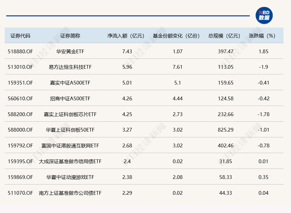291x213 pixels.
Task: Click net inflow value 4.25
Action: [127, 114]
